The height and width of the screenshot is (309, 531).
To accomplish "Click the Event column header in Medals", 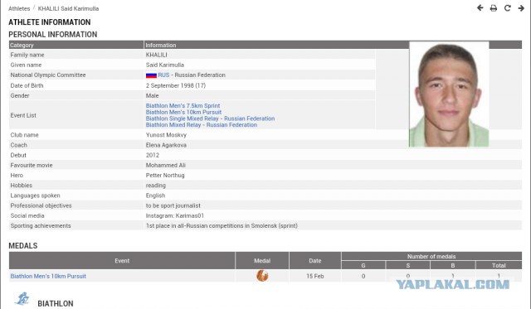I will click(x=122, y=261).
